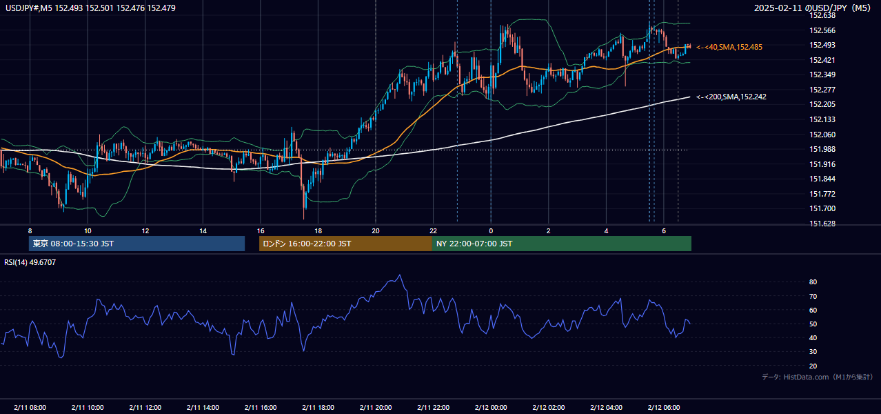881x414 pixels.
Task: Click hour label 22 under the price chart
Action: coord(433,230)
